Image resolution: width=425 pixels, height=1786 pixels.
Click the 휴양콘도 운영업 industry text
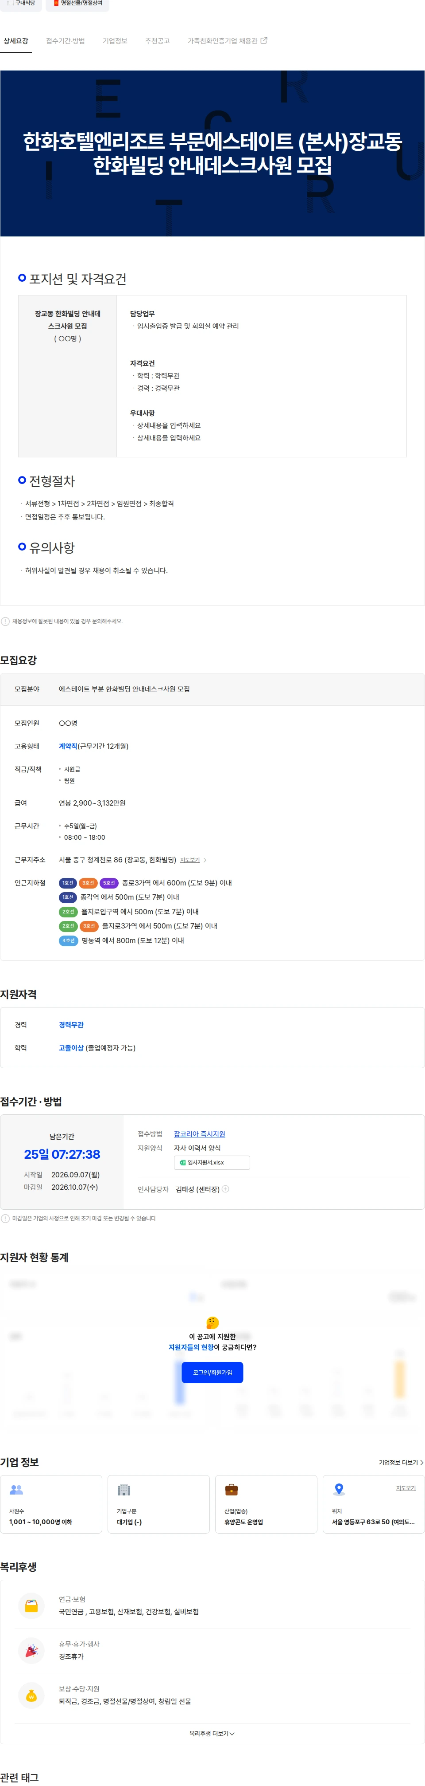[x=243, y=1522]
